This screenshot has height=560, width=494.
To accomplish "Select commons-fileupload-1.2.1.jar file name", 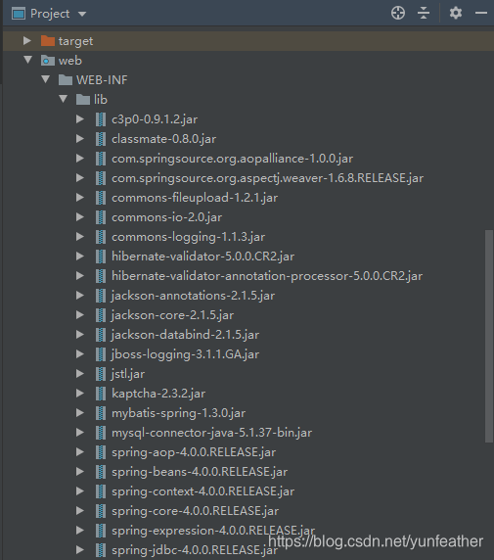I will pos(195,198).
